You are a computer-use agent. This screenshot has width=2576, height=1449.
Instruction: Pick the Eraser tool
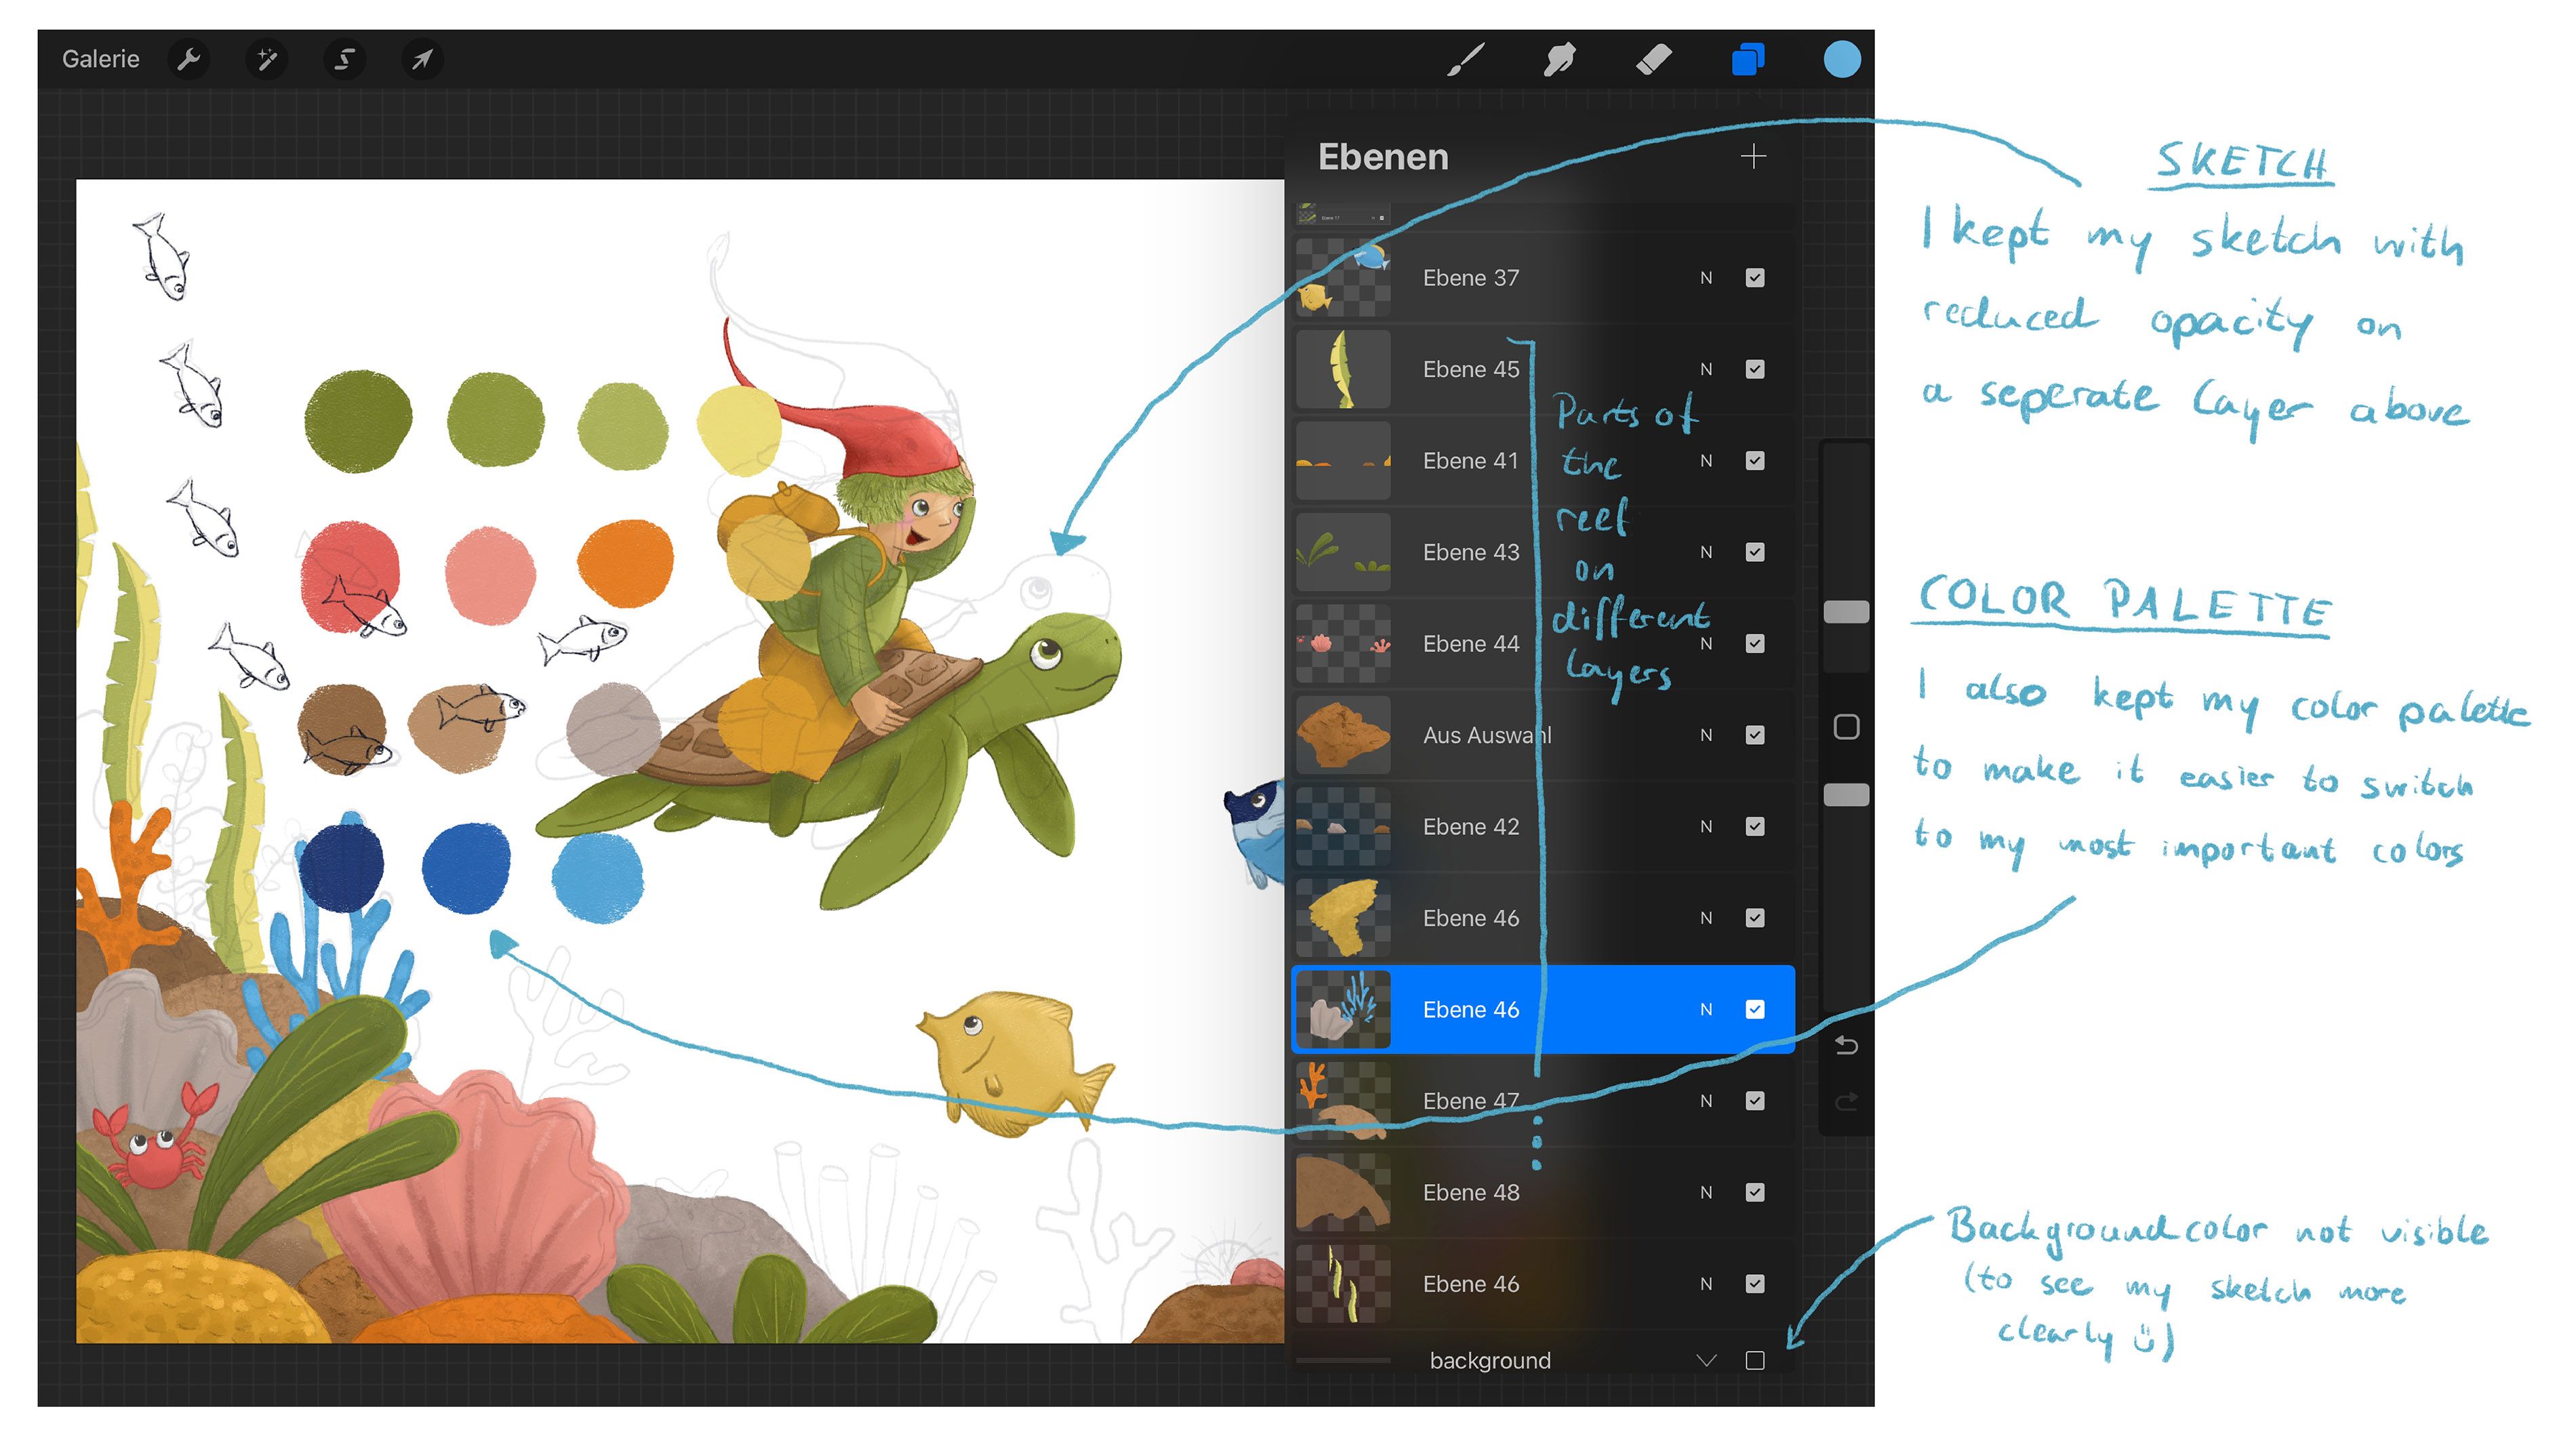(1653, 59)
